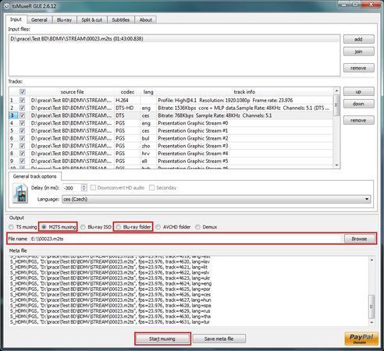This screenshot has height=351, width=384.
Task: Click the Delay (in ms) input field
Action: tap(72, 188)
